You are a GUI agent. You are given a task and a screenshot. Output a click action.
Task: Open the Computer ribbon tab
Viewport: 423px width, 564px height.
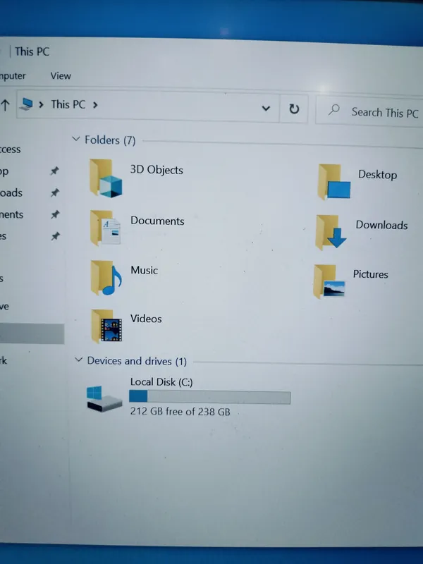[x=13, y=75]
